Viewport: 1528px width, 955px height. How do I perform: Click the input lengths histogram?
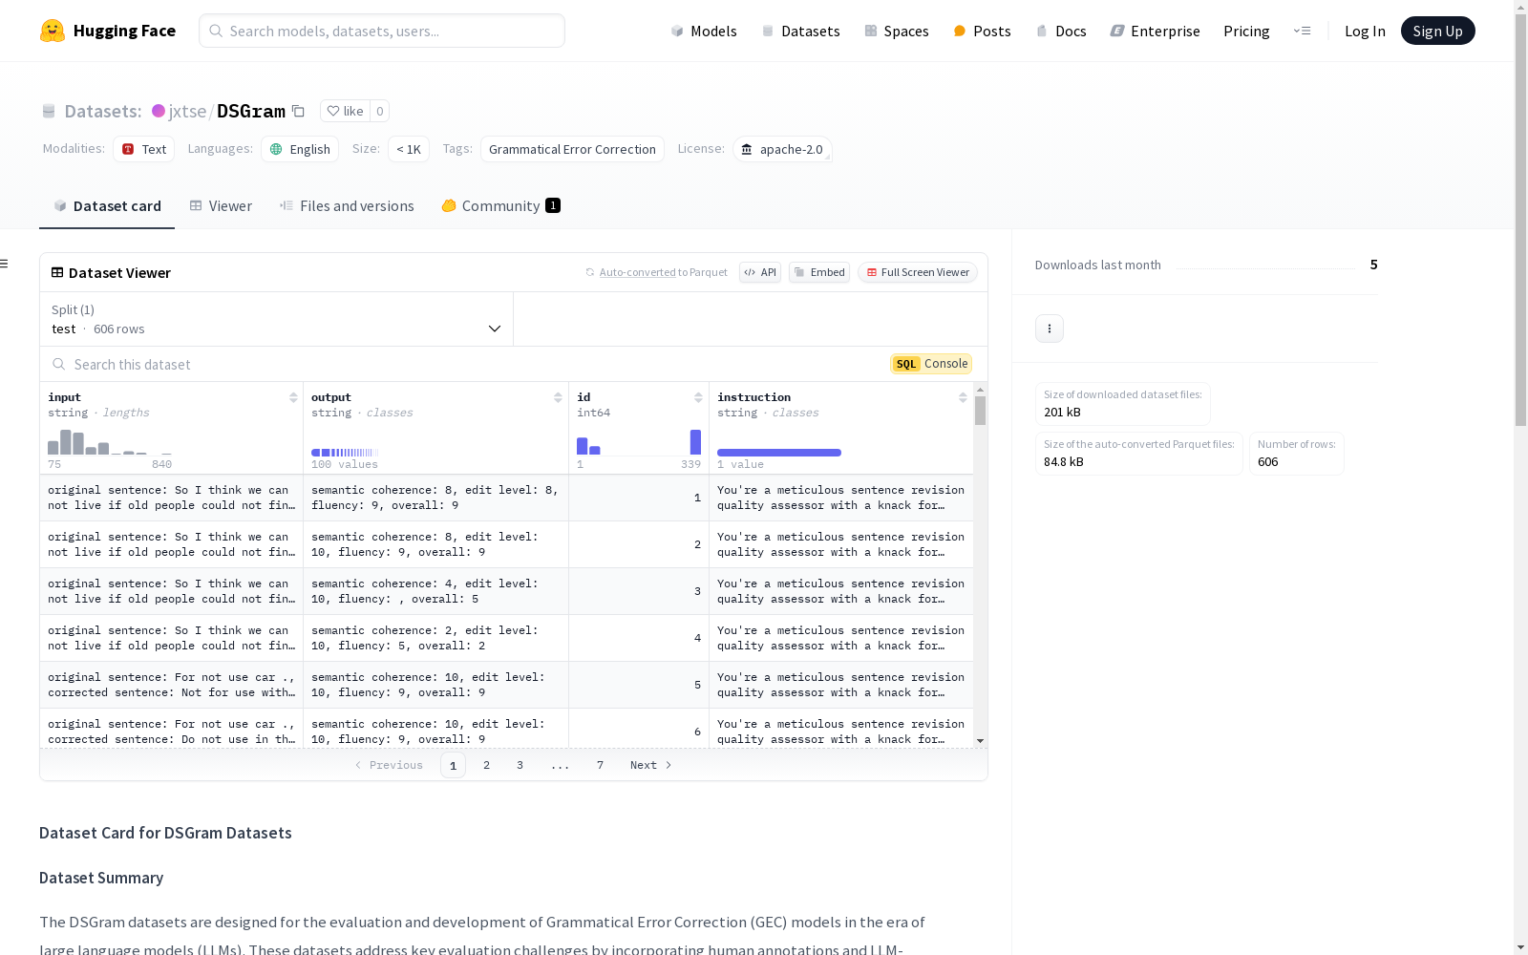(110, 442)
